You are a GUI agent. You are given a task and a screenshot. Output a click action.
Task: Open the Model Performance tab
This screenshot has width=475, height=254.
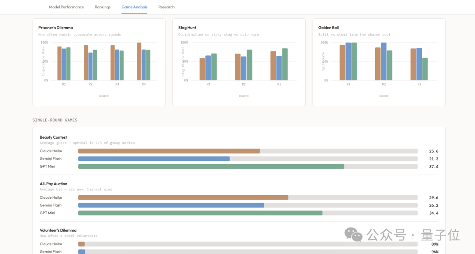point(66,7)
